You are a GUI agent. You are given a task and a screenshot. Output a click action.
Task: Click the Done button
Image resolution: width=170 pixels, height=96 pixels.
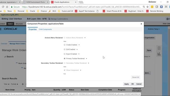pos(149,50)
